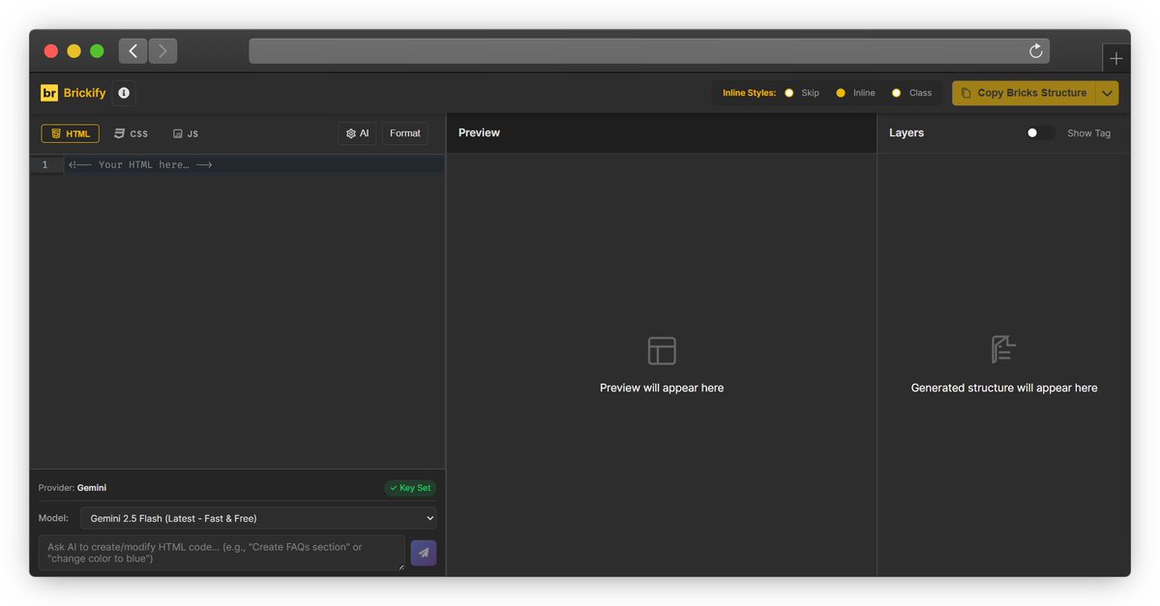Click the browser forward arrow
The height and width of the screenshot is (606, 1160).
(x=163, y=50)
